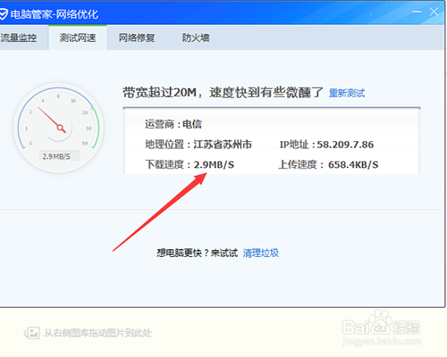This screenshot has width=447, height=357.
Task: Click the 想电脑更快？来试试 prompt text
Action: (x=198, y=253)
